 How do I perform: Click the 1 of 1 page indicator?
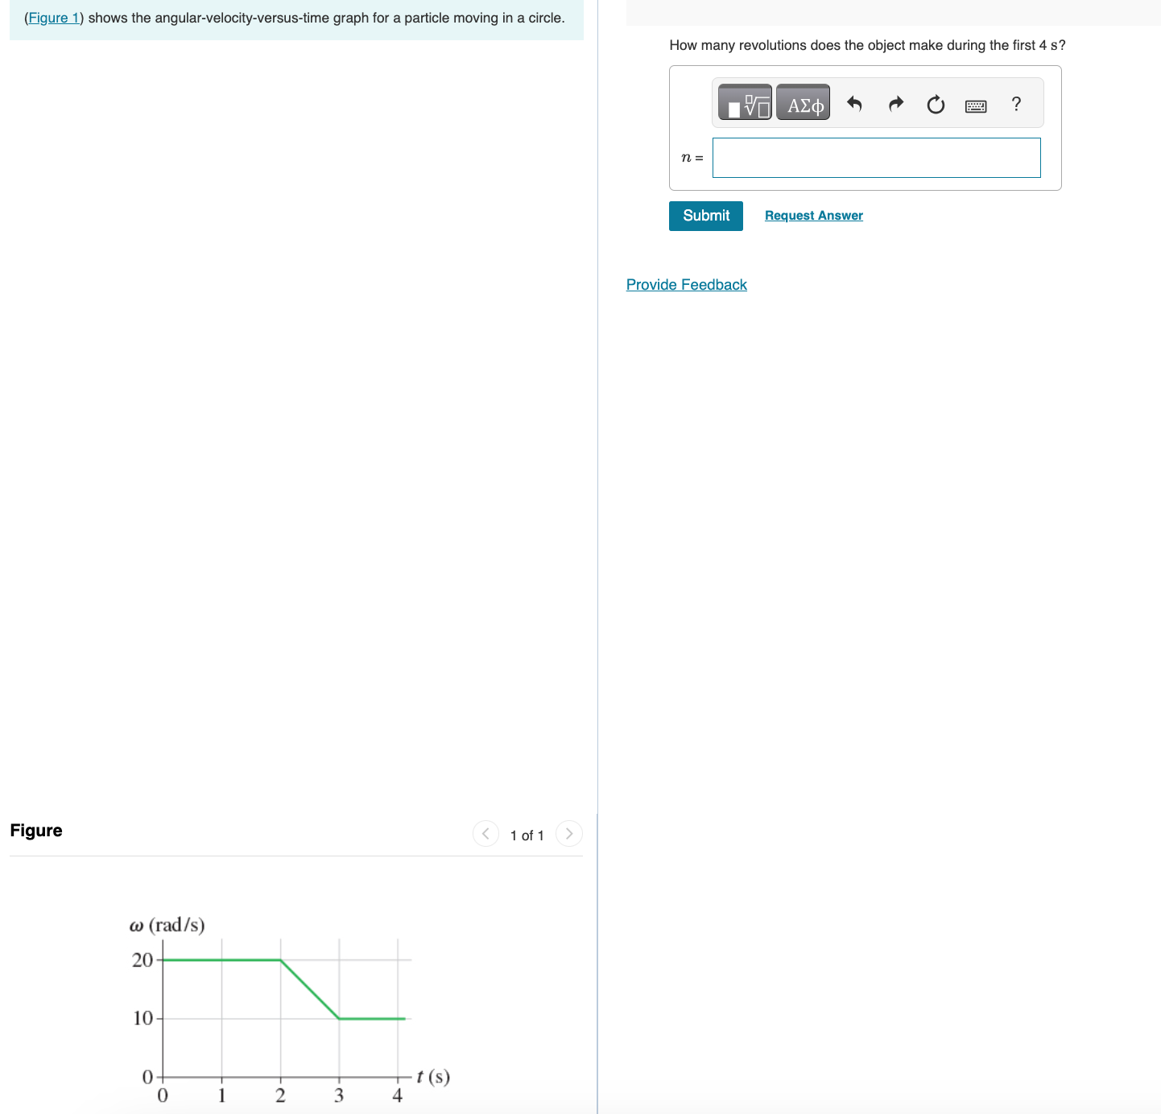pyautogui.click(x=527, y=835)
